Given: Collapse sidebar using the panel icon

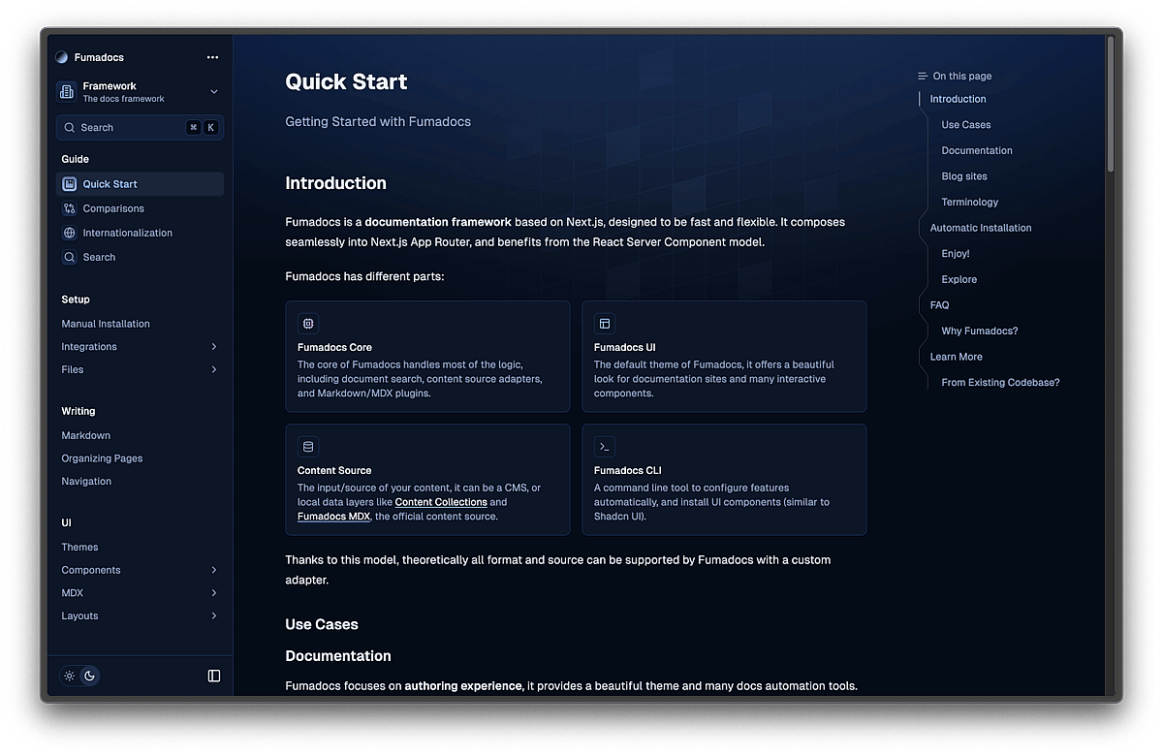Looking at the screenshot, I should (214, 676).
